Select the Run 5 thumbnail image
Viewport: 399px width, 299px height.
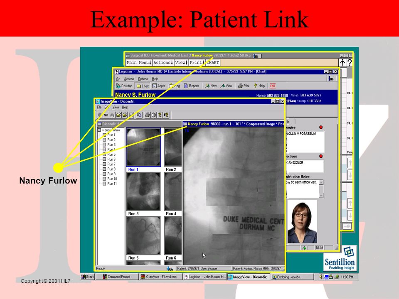(143, 235)
